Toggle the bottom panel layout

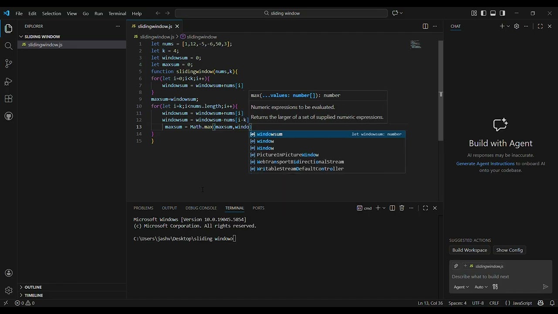point(493,13)
